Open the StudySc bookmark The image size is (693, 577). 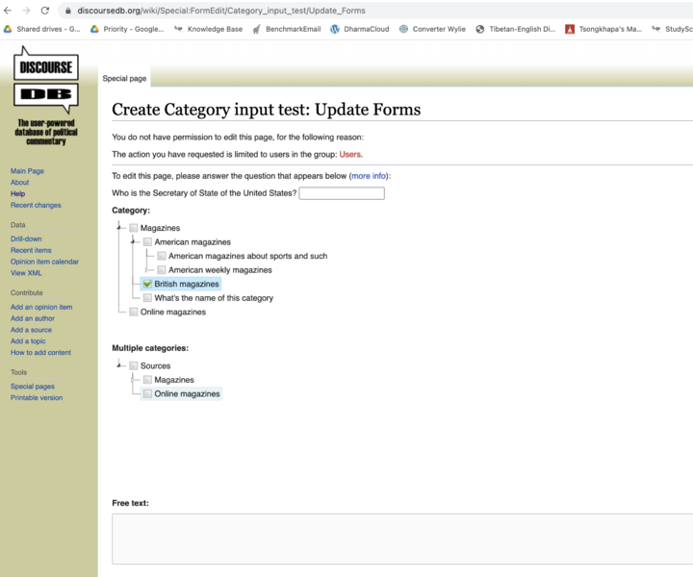pos(672,29)
